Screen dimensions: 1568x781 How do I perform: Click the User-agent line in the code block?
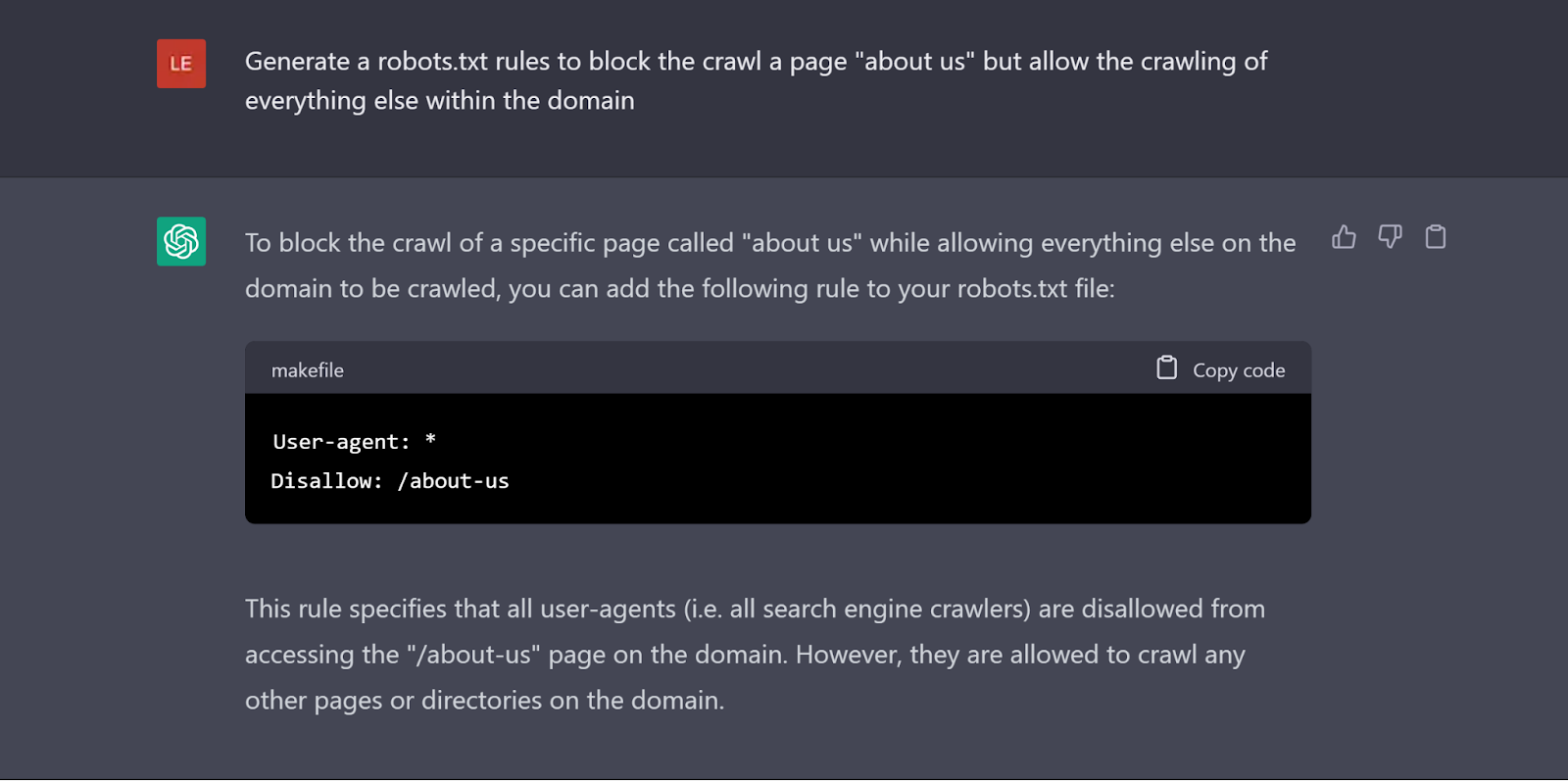[x=341, y=442]
